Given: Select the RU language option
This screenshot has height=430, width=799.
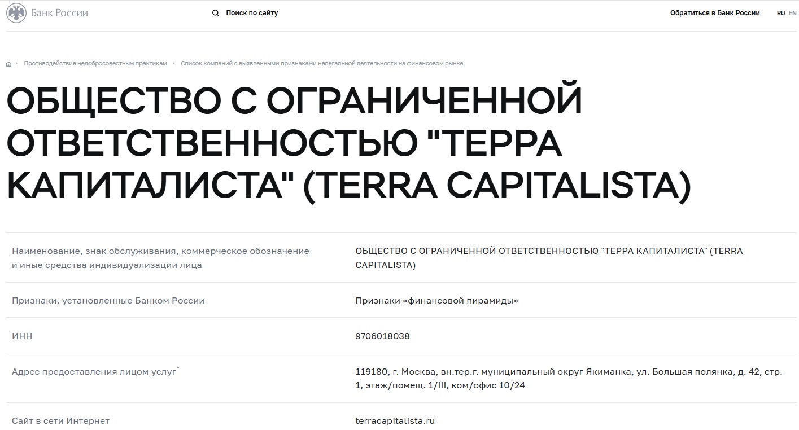Looking at the screenshot, I should (x=781, y=13).
